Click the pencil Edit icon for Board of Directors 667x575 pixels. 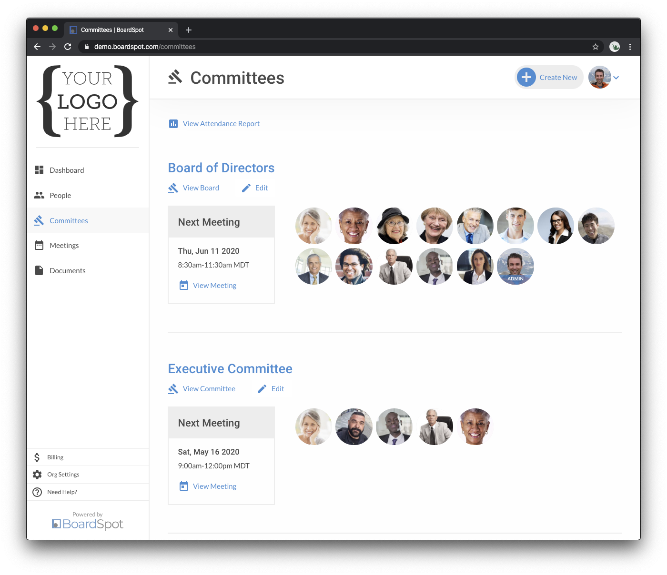246,188
